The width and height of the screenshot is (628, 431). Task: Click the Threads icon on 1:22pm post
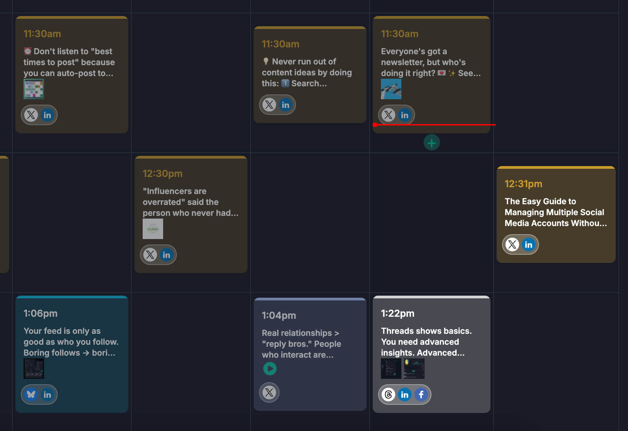click(x=388, y=395)
